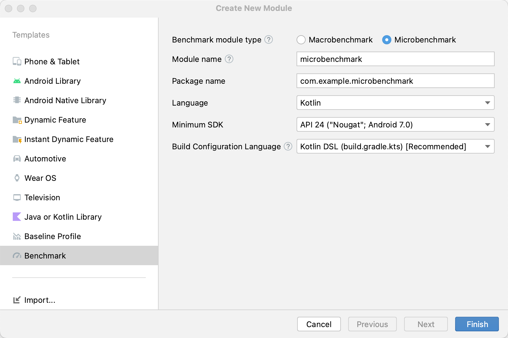Select the Television template
The image size is (508, 338).
pos(42,197)
